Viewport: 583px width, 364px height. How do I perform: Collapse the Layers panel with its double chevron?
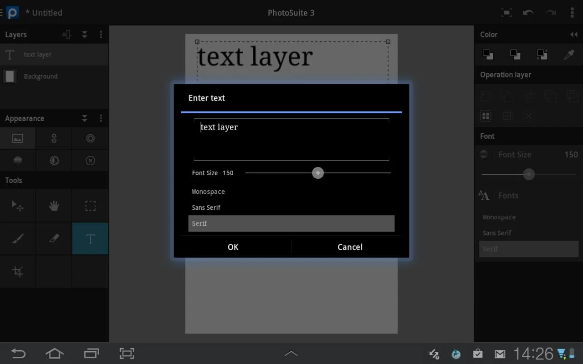84,35
